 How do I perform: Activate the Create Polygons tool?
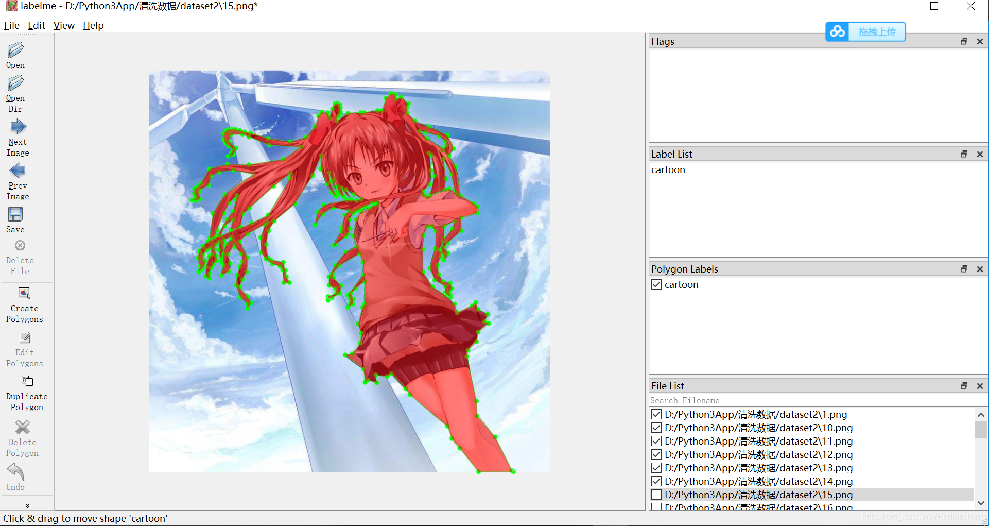[24, 293]
